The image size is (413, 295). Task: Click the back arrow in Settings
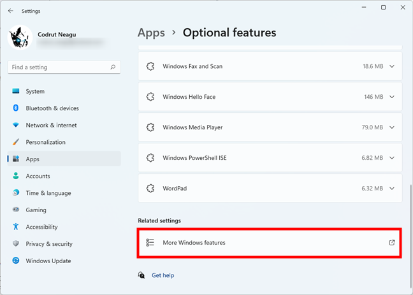pyautogui.click(x=11, y=11)
